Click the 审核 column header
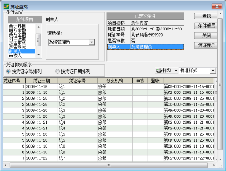The image size is (226, 171). coord(140,81)
